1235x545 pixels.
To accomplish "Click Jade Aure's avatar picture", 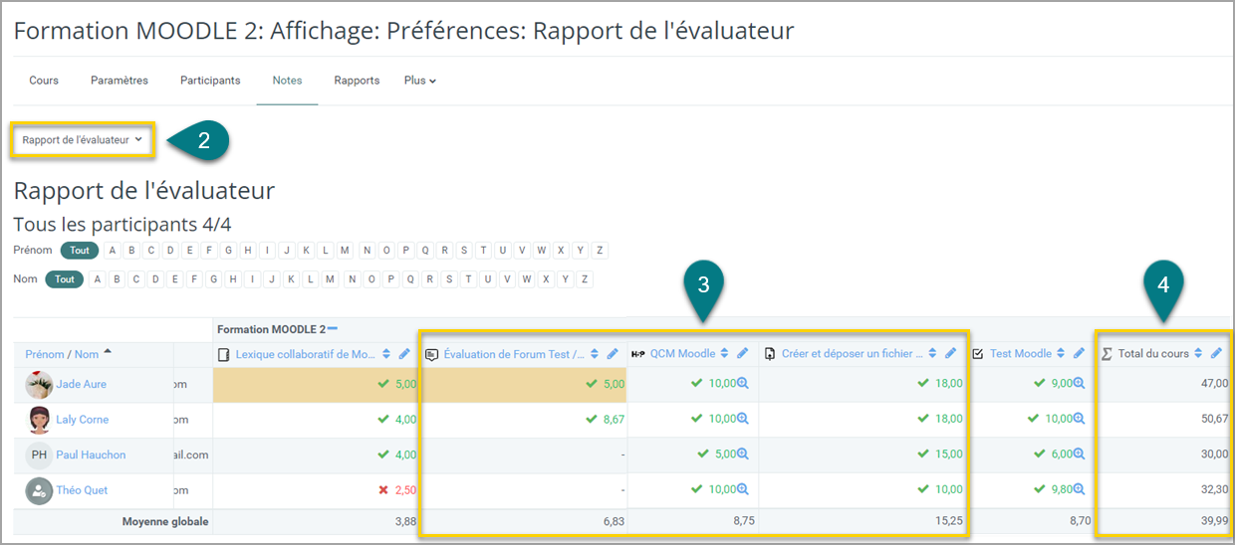I will 40,384.
